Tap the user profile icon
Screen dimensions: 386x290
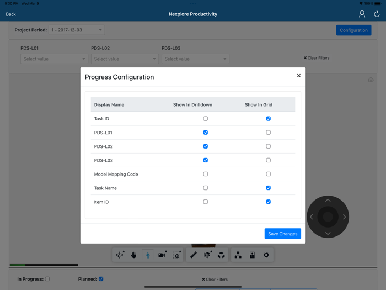pyautogui.click(x=362, y=14)
